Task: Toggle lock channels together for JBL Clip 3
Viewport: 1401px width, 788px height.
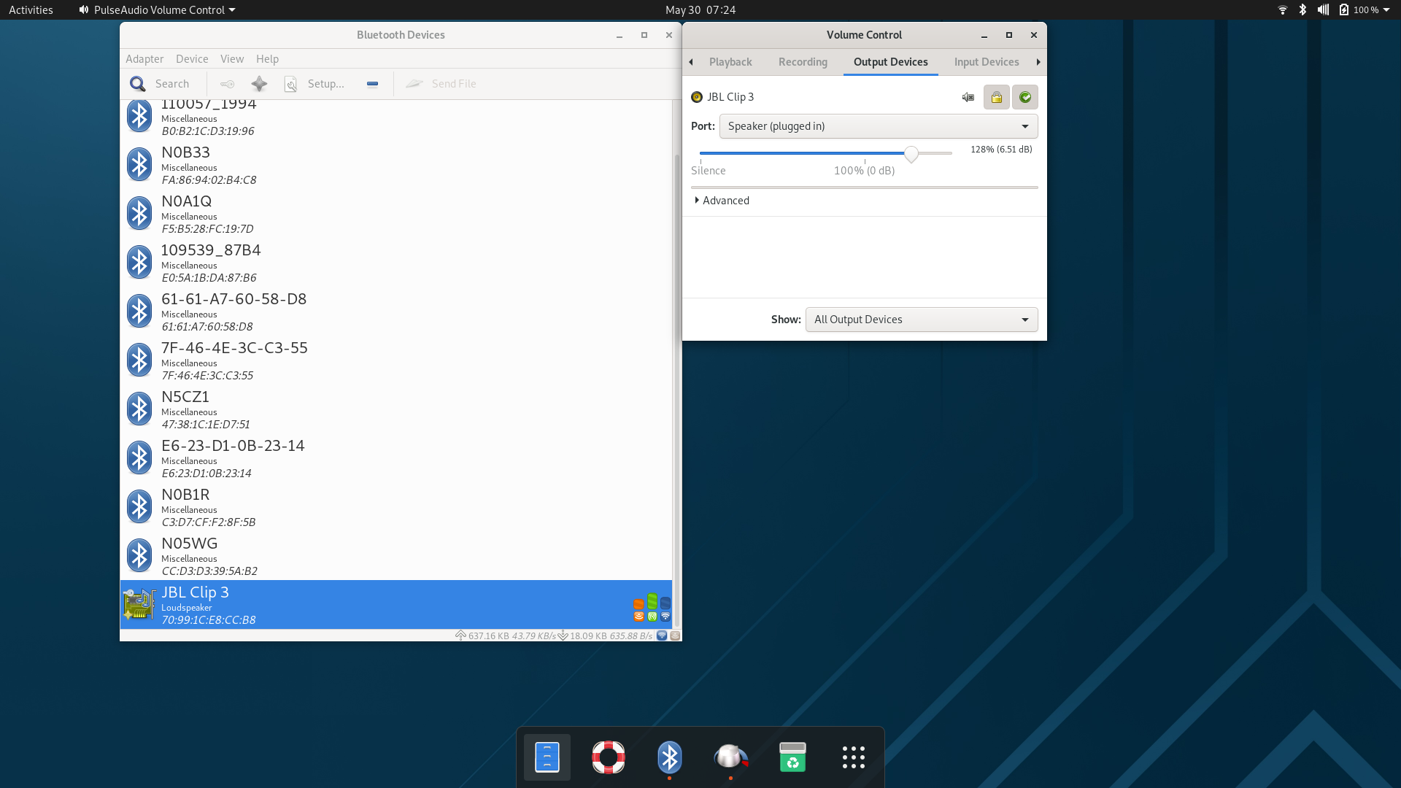Action: click(997, 97)
